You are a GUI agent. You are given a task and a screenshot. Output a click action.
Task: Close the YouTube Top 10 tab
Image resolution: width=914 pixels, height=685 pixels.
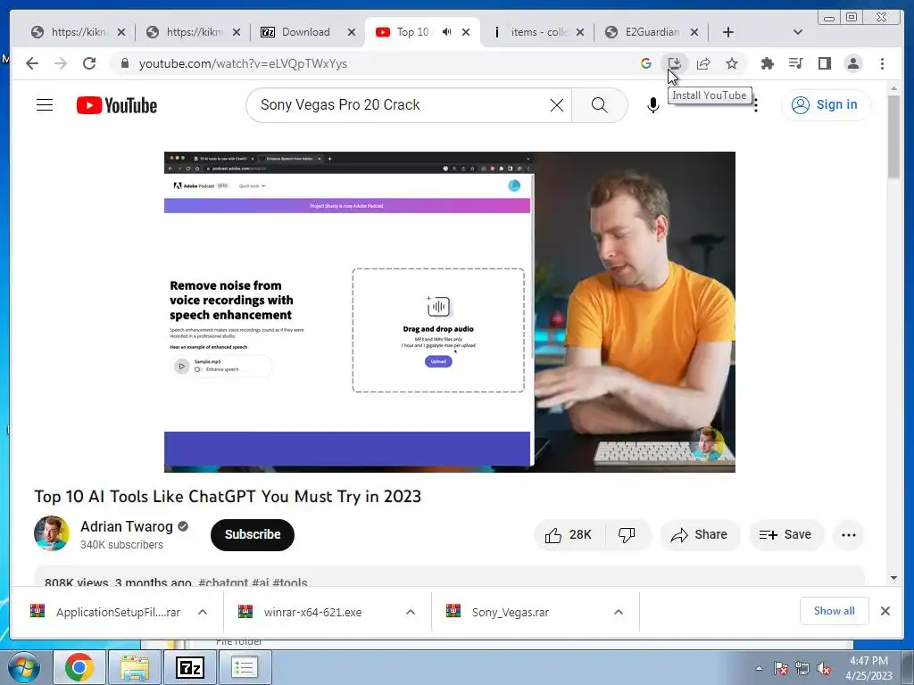pyautogui.click(x=466, y=32)
